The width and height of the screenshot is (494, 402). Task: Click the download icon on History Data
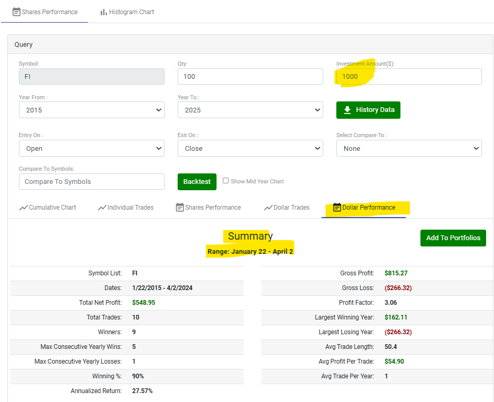click(347, 110)
